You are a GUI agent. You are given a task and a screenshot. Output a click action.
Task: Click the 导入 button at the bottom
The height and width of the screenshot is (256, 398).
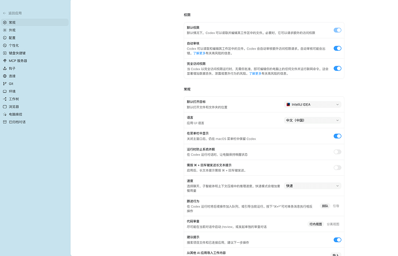click(x=336, y=254)
